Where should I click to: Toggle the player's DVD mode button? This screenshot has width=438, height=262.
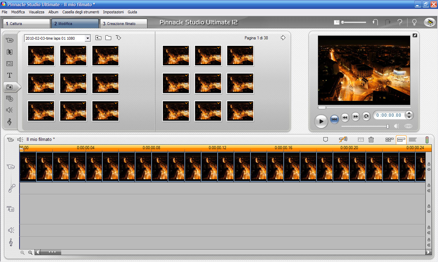point(408,126)
